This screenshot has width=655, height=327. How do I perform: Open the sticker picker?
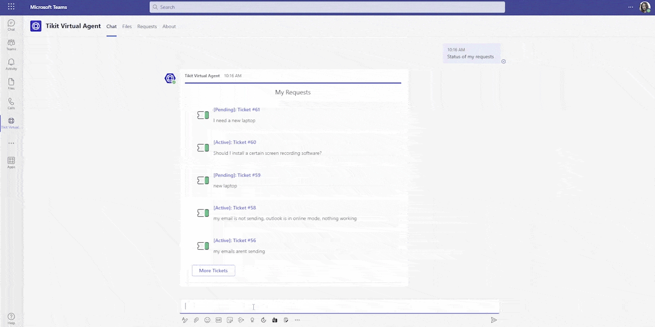point(230,320)
